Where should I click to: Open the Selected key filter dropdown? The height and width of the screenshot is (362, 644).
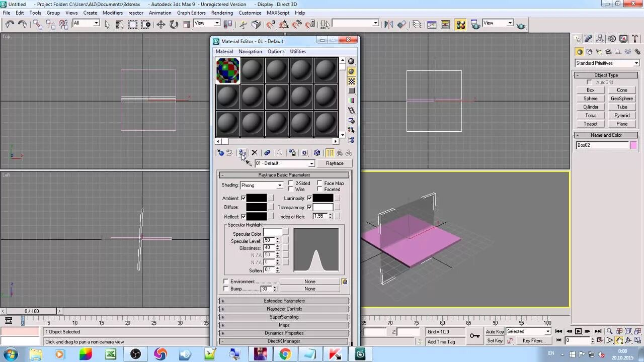(x=528, y=331)
